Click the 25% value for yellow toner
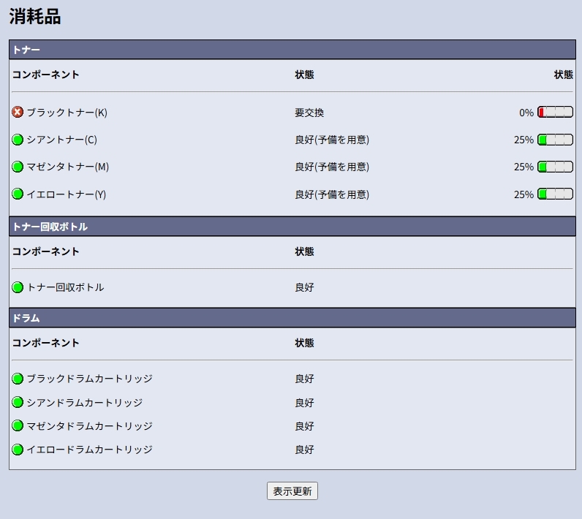Screen dimensions: 582x519 tap(524, 194)
